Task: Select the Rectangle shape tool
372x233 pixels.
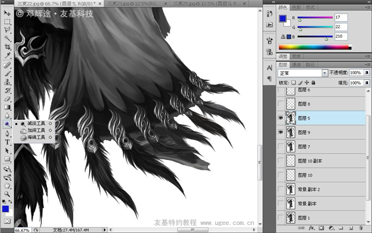Action: tap(7, 159)
